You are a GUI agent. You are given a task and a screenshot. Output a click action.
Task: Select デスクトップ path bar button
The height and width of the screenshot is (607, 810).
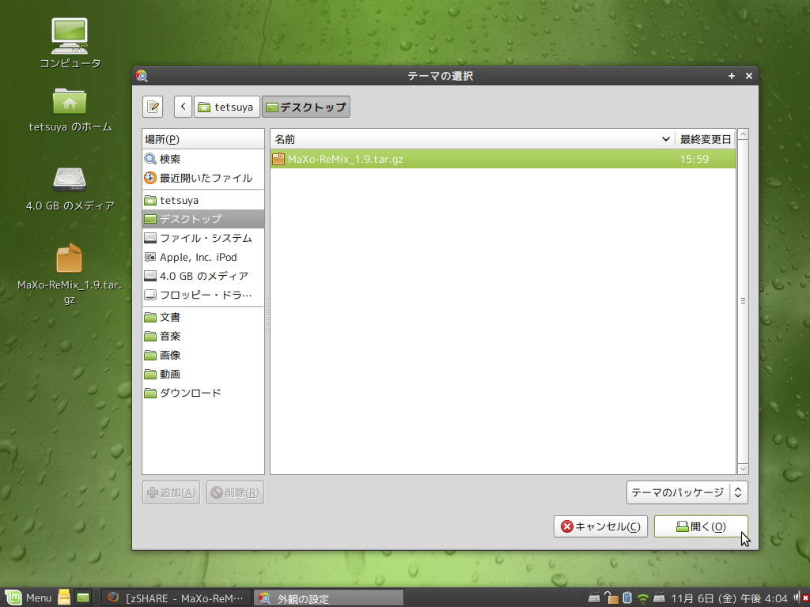pos(306,107)
